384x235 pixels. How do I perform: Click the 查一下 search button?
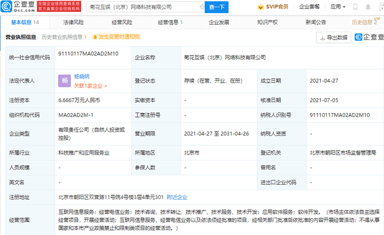tap(217, 7)
